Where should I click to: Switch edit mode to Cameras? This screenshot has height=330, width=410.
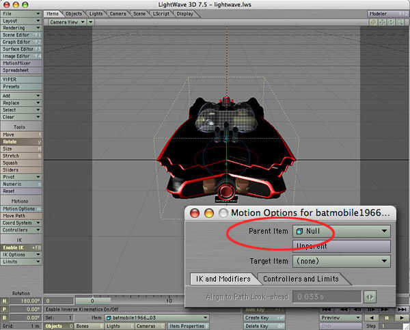point(150,326)
